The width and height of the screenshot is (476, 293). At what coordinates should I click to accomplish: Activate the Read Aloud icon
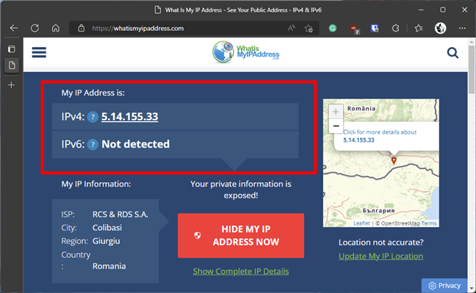click(x=291, y=28)
